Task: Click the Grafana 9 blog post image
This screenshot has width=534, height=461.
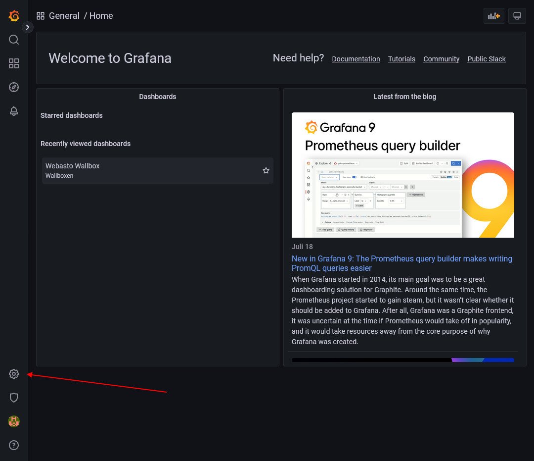Action: click(402, 175)
